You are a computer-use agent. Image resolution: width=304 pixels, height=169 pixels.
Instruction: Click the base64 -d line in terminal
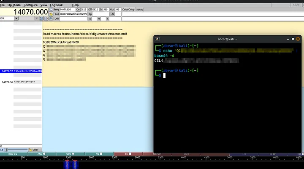pos(164,55)
